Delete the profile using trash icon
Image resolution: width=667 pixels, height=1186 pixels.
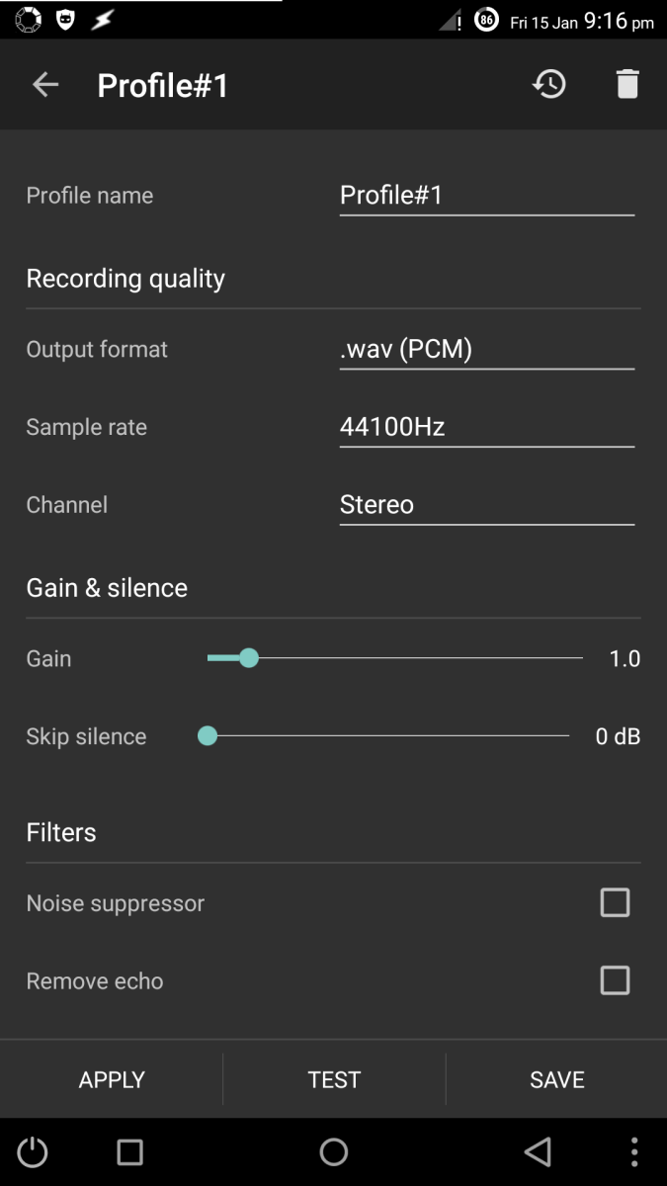[x=627, y=84]
